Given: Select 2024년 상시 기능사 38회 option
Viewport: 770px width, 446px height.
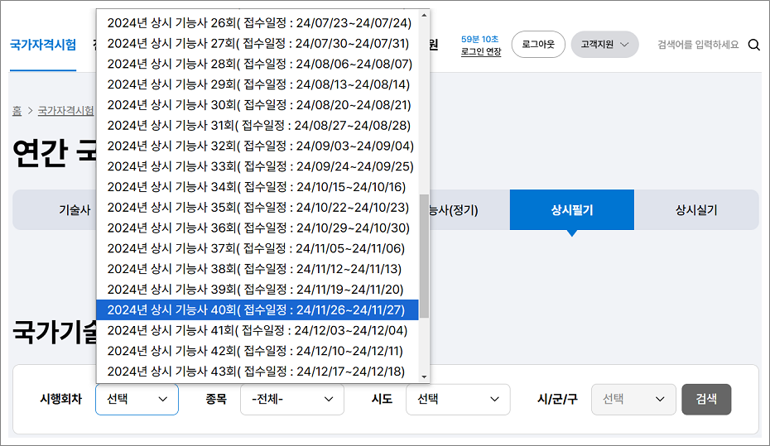Looking at the screenshot, I should pyautogui.click(x=257, y=269).
